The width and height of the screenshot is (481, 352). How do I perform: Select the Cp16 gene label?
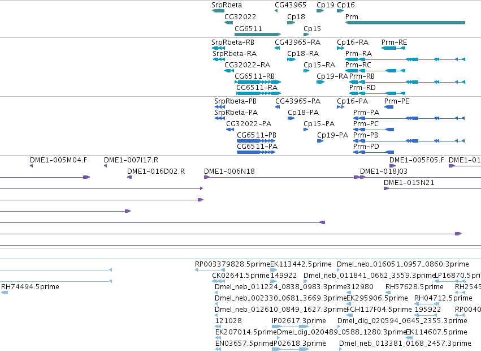pos(346,5)
